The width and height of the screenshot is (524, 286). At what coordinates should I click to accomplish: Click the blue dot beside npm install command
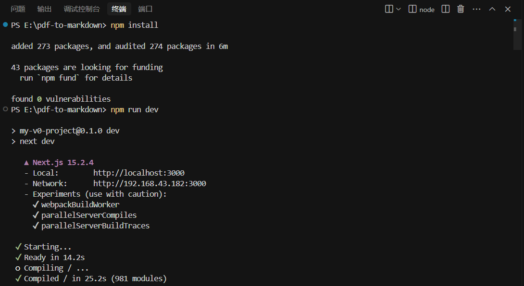click(5, 24)
